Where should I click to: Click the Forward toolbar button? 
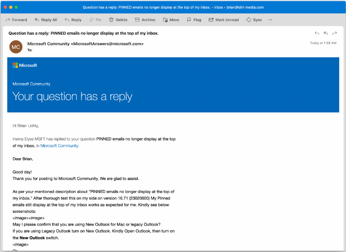point(16,20)
